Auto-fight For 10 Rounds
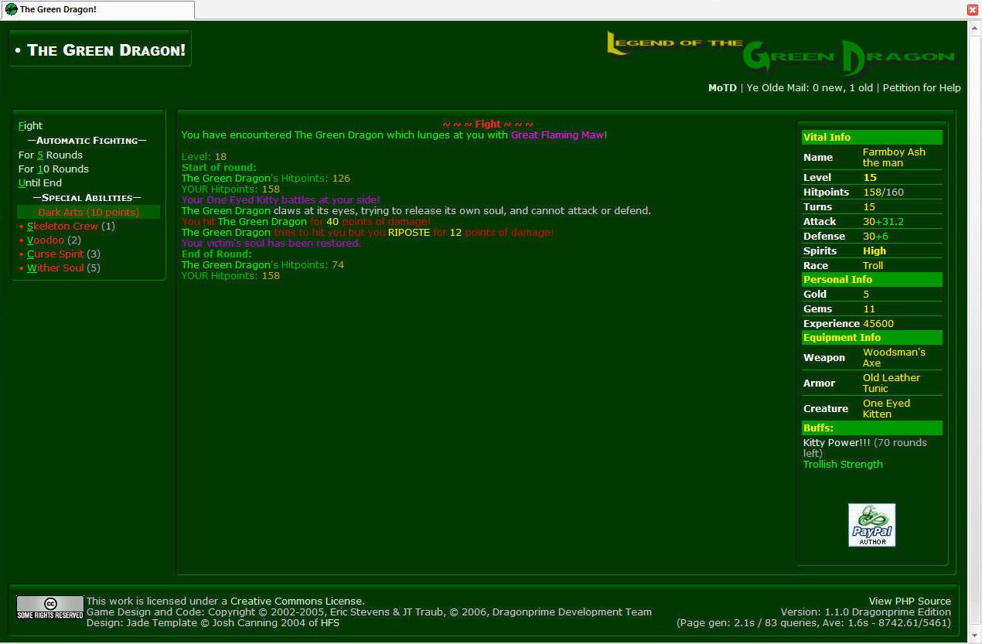The width and height of the screenshot is (982, 644). (53, 169)
